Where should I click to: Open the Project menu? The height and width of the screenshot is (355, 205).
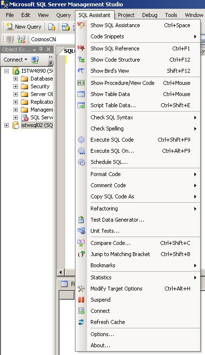[x=126, y=15]
